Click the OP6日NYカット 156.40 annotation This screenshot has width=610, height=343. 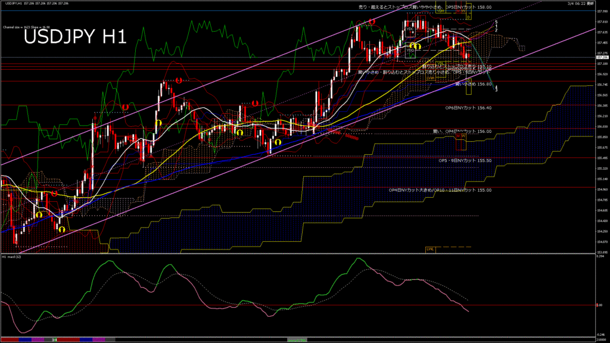(x=468, y=108)
